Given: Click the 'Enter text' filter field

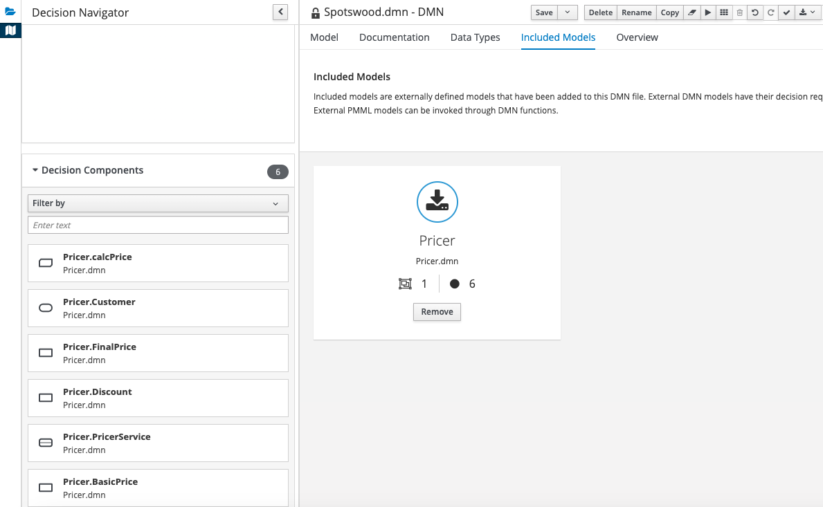Looking at the screenshot, I should pos(158,225).
